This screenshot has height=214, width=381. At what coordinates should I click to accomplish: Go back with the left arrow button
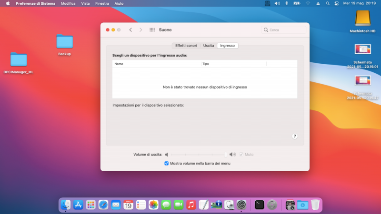(x=130, y=29)
